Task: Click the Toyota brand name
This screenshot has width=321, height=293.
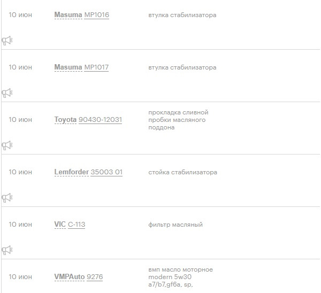Action: [65, 120]
